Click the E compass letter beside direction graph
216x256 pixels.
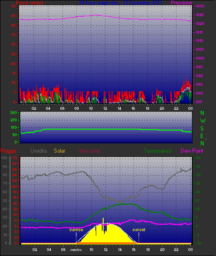202,136
